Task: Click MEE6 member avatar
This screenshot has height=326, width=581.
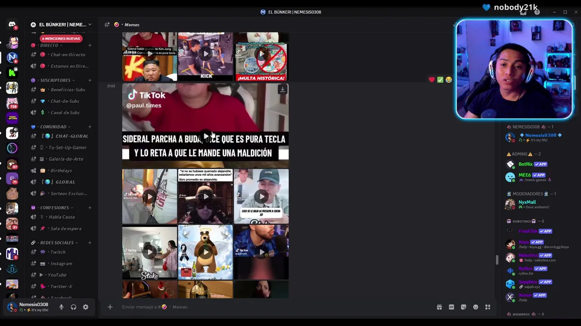Action: [511, 177]
